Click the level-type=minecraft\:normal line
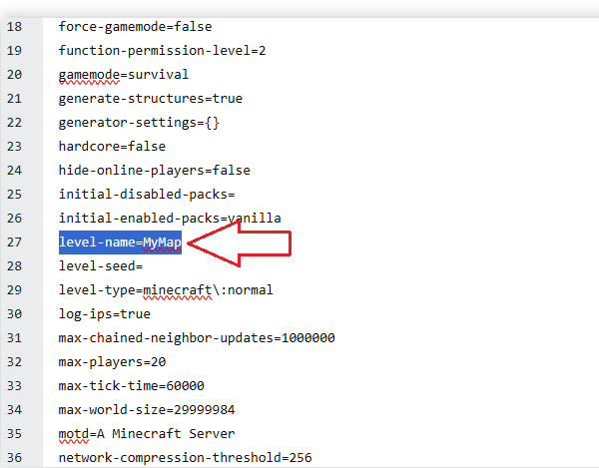Image resolution: width=599 pixels, height=468 pixels. click(x=166, y=290)
